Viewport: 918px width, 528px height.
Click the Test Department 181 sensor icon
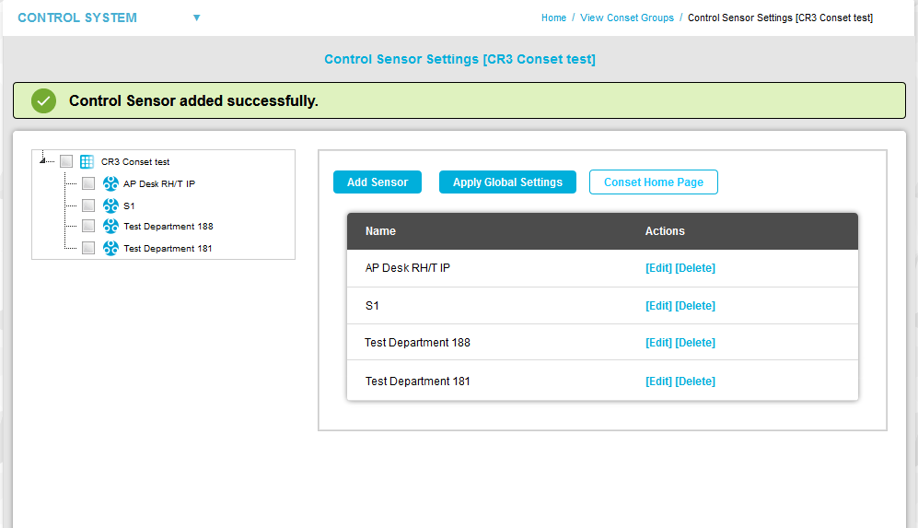tap(110, 248)
